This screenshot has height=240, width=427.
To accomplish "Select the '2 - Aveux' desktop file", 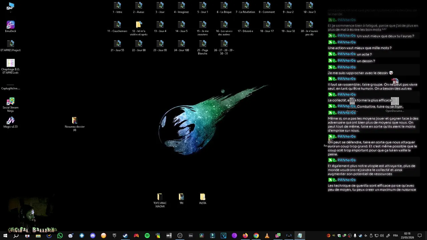I will [139, 8].
